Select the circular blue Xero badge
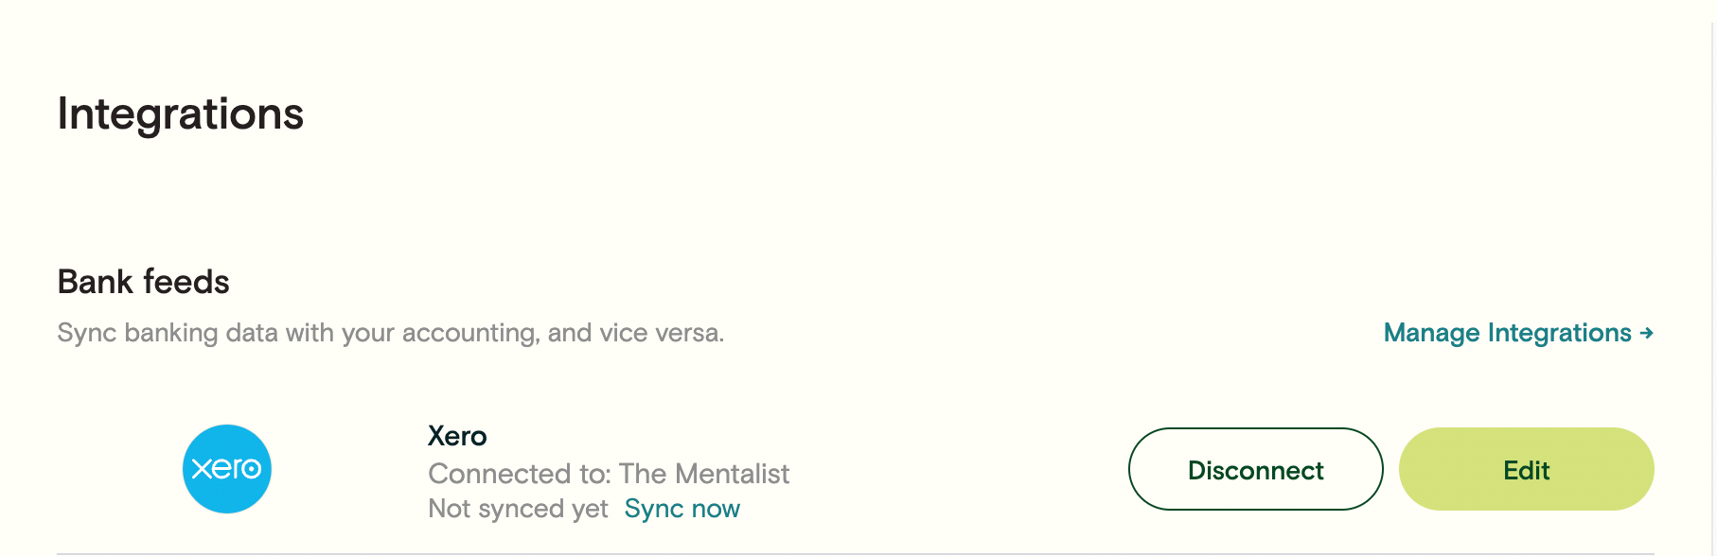This screenshot has height=556, width=1717. click(226, 469)
